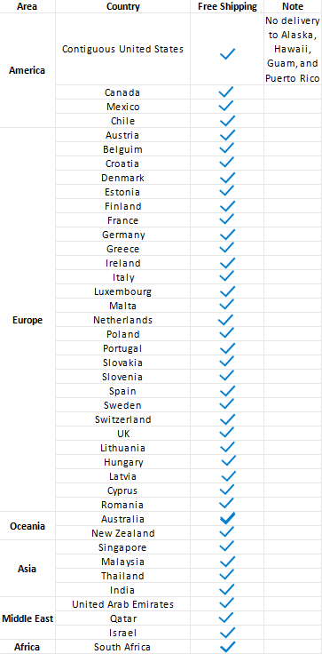Select the Europe area cell

(x=27, y=320)
